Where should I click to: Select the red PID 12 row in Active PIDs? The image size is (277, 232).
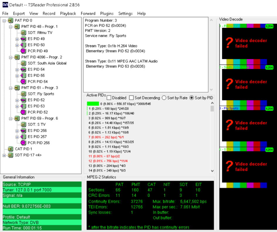point(108,161)
